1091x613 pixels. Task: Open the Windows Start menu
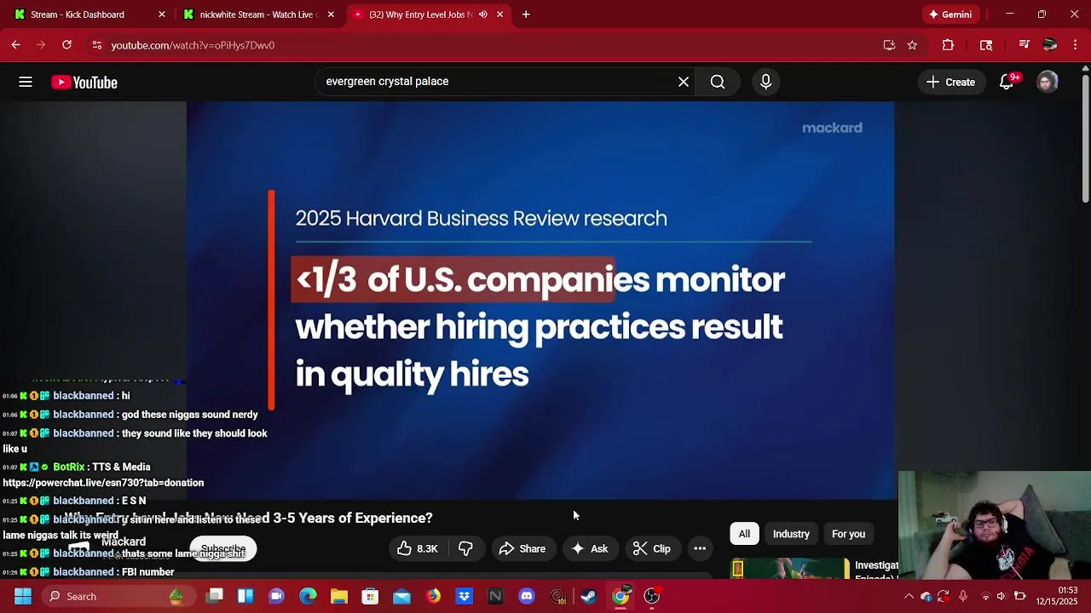pyautogui.click(x=23, y=596)
